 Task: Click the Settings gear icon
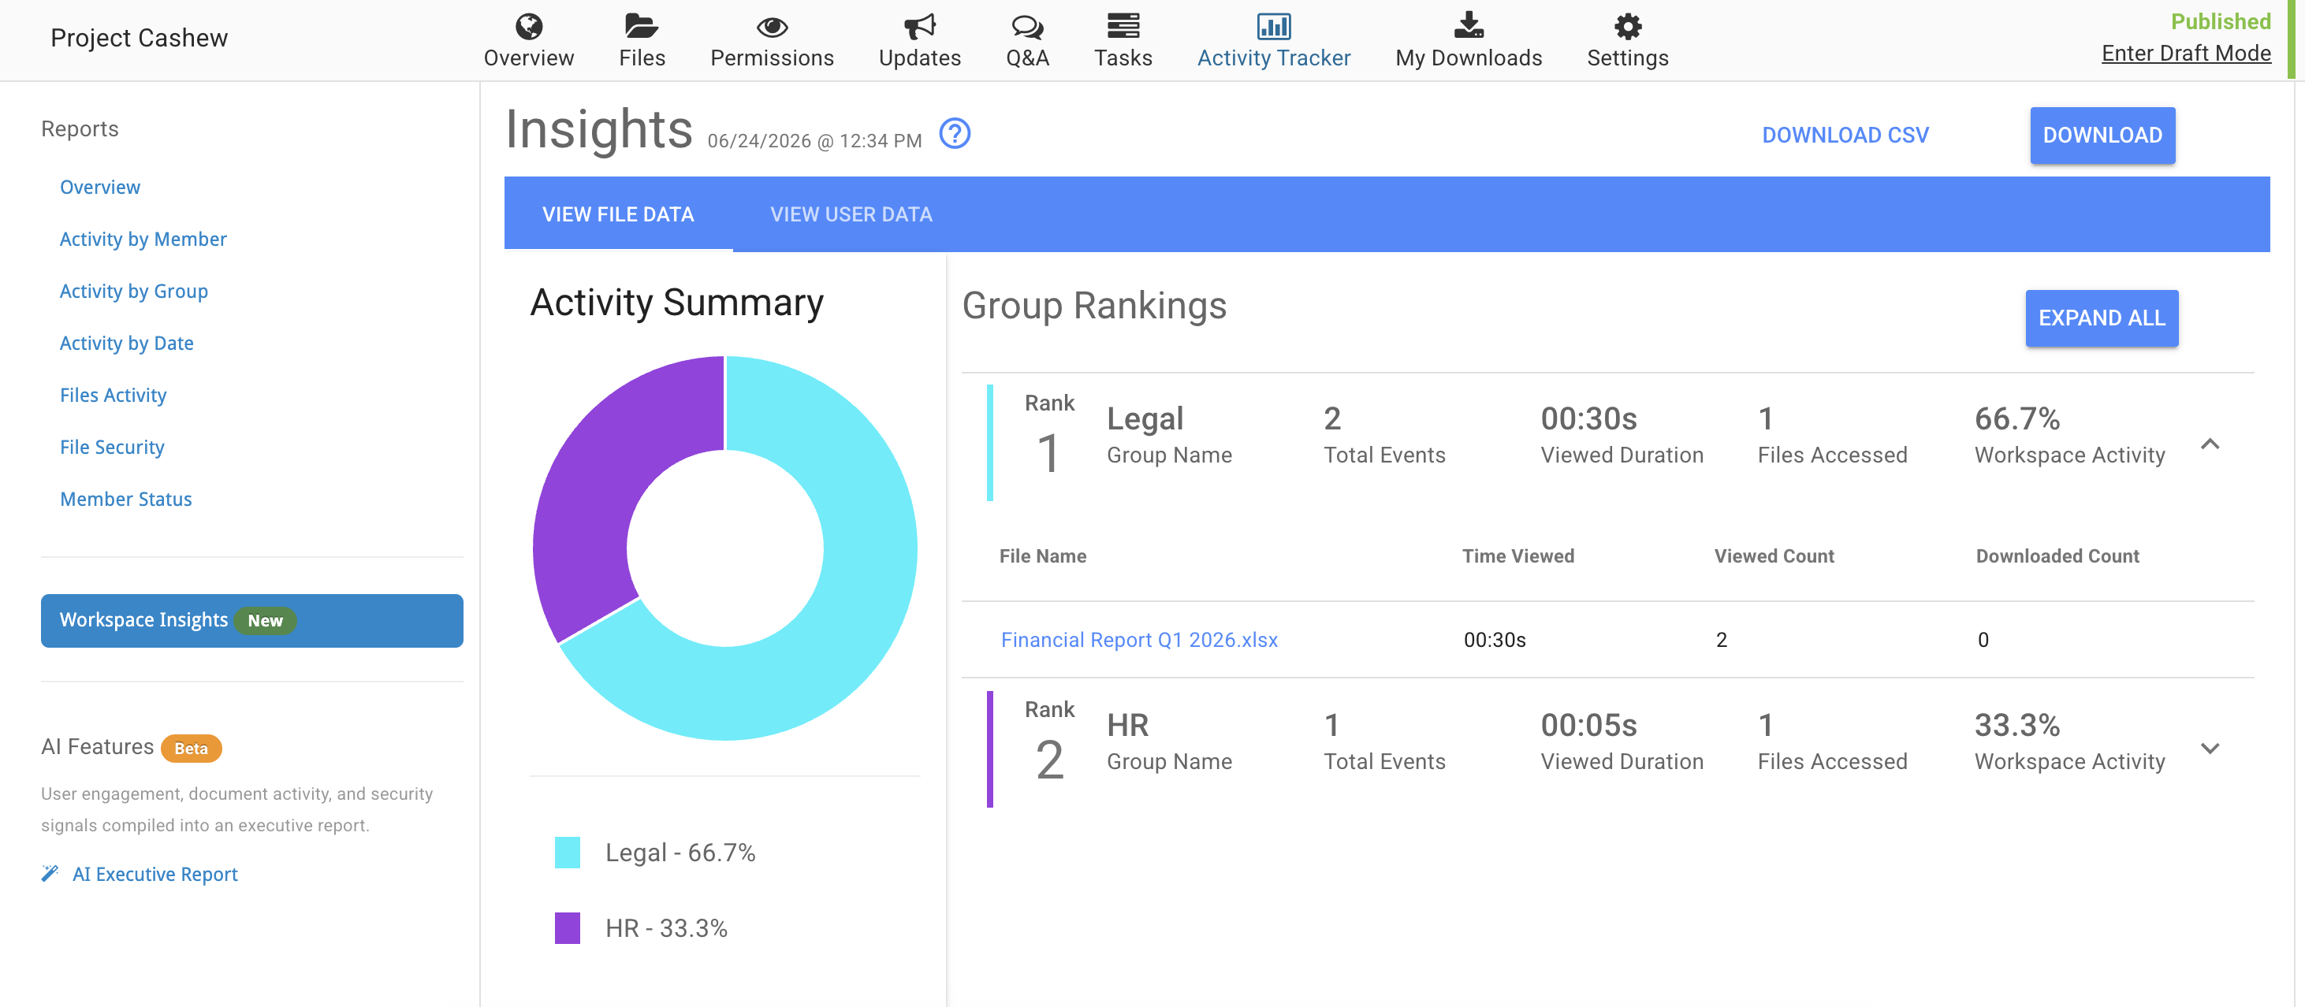click(x=1628, y=26)
